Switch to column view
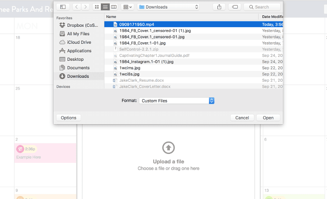This screenshot has height=199, width=327. (113, 7)
